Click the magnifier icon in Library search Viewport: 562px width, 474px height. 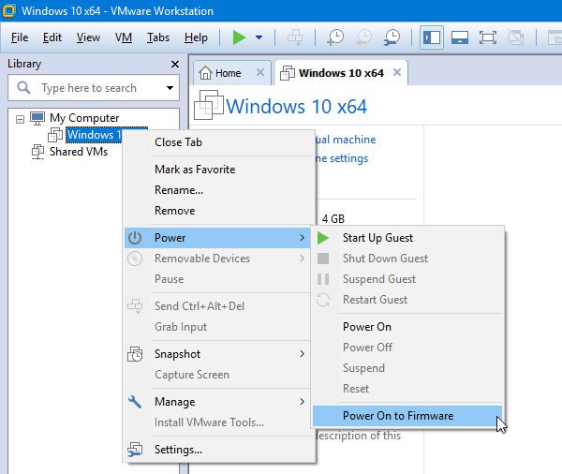(x=24, y=87)
